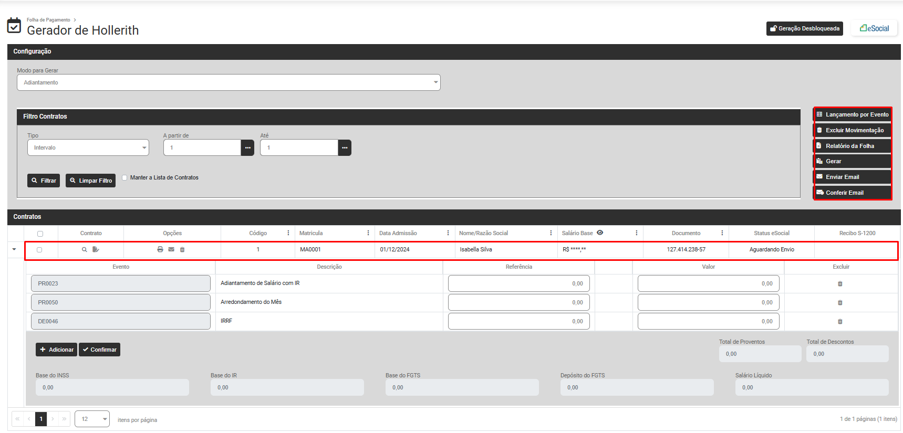
Task: Open Nome/Razão Social column options menu
Action: [x=551, y=233]
